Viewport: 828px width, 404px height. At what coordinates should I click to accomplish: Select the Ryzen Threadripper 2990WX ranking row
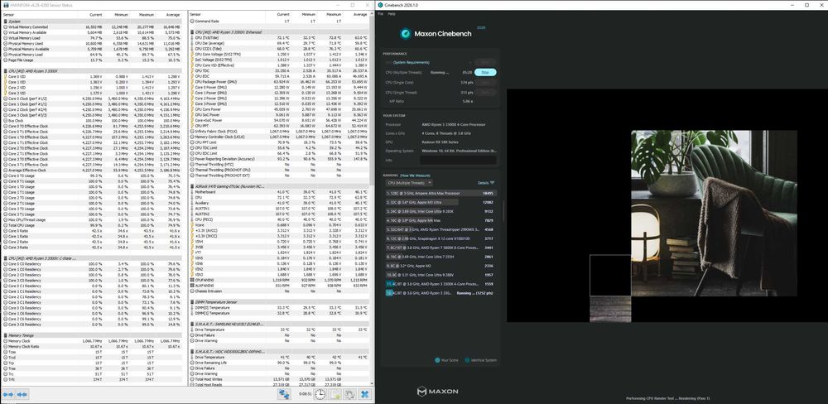(441, 229)
